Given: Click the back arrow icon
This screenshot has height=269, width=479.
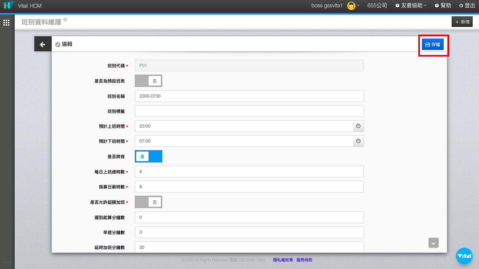Looking at the screenshot, I should click(43, 44).
